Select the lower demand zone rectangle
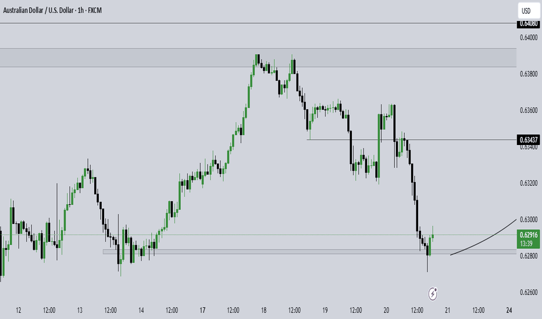 tap(310, 252)
